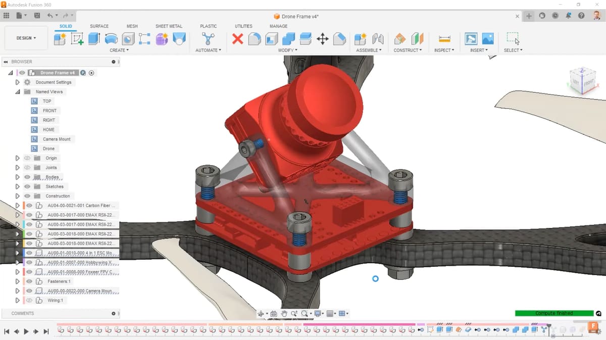This screenshot has height=340, width=606.
Task: Hide the Sketches folder with eye icon
Action: click(27, 186)
